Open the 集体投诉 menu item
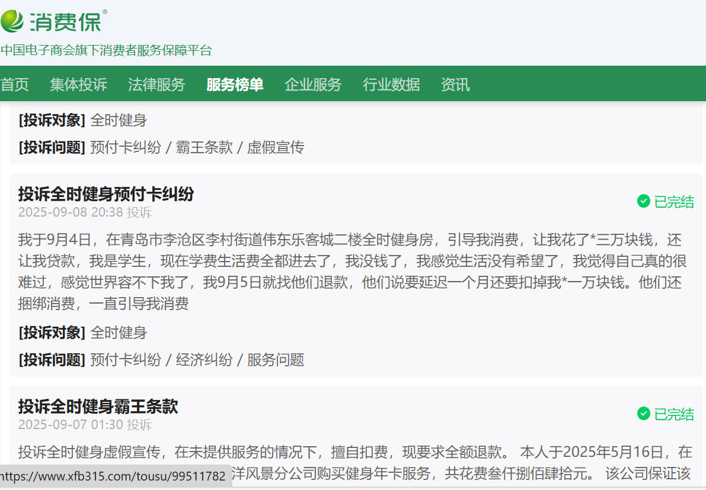This screenshot has width=706, height=490. click(x=78, y=85)
